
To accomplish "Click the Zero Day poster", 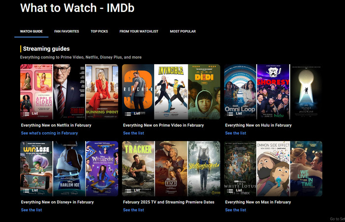I will click(x=69, y=92).
